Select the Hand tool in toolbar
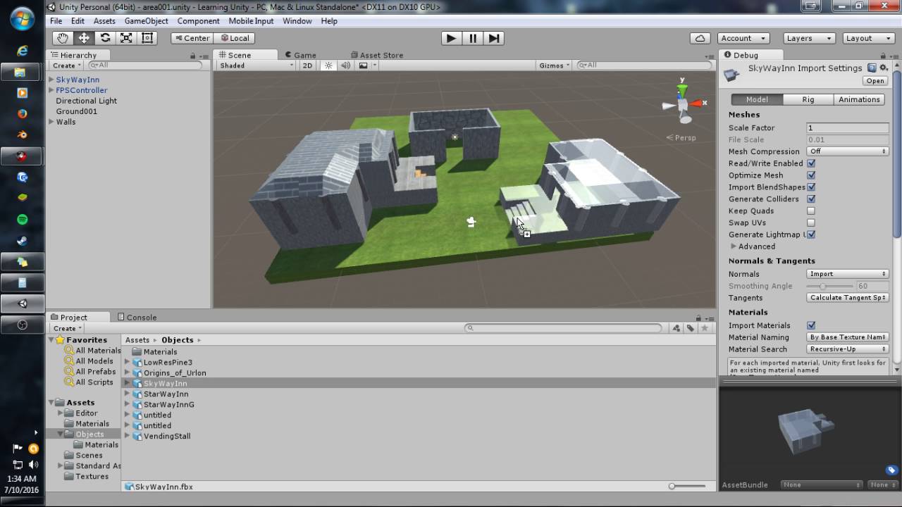Viewport: 902px width, 507px height. pos(63,38)
